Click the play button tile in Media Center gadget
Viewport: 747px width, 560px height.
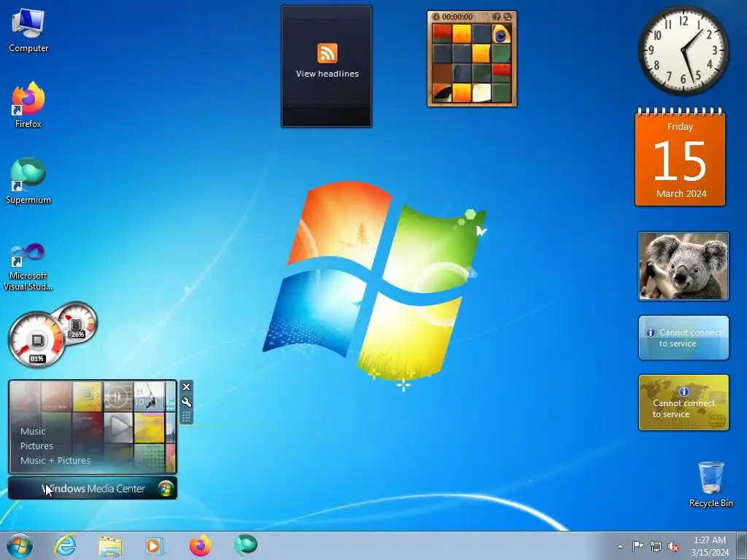coord(118,427)
